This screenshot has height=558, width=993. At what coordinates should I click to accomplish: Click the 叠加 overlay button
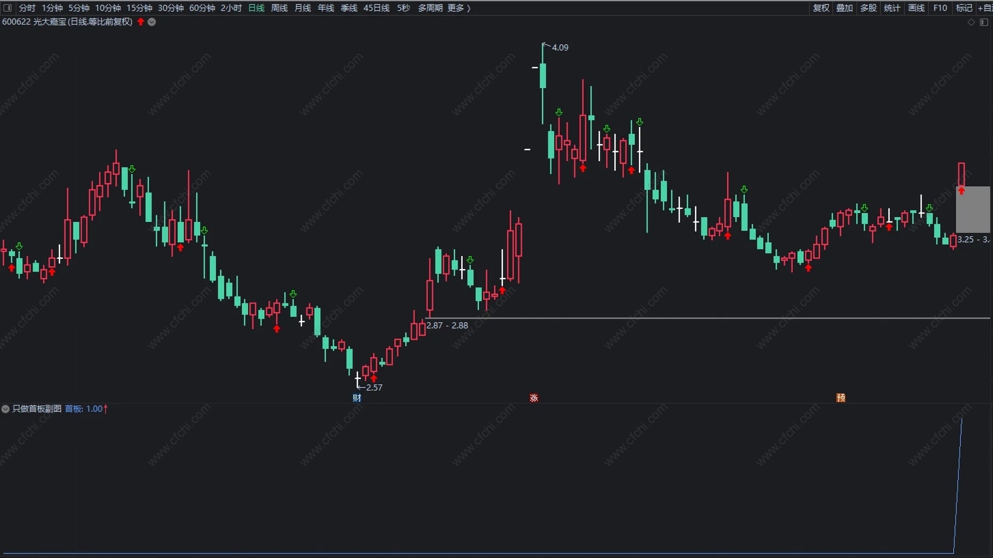[845, 8]
